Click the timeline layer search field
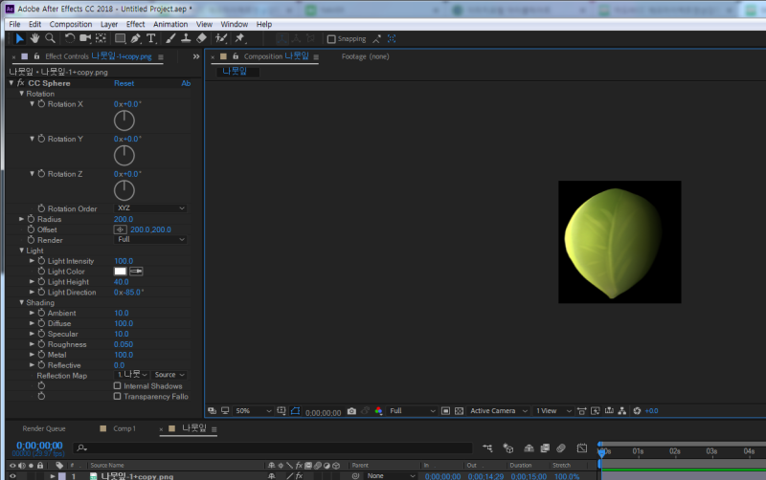Image resolution: width=766 pixels, height=480 pixels. coord(274,447)
